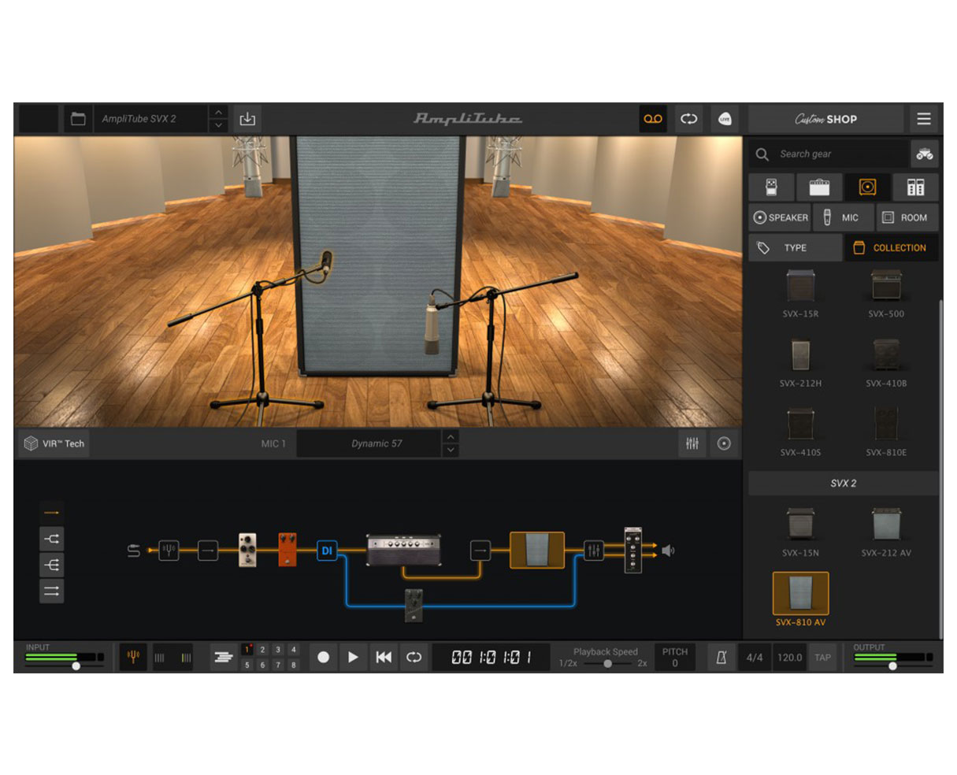This screenshot has height=775, width=957.
Task: Open the Custom Shop
Action: point(825,119)
